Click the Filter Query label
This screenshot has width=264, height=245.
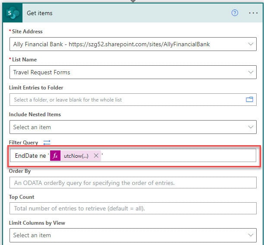pyautogui.click(x=23, y=143)
